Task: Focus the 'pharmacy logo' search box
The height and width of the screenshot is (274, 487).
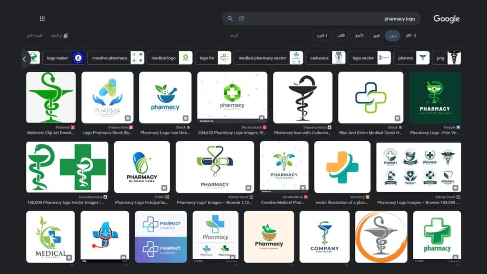Action: pyautogui.click(x=321, y=19)
